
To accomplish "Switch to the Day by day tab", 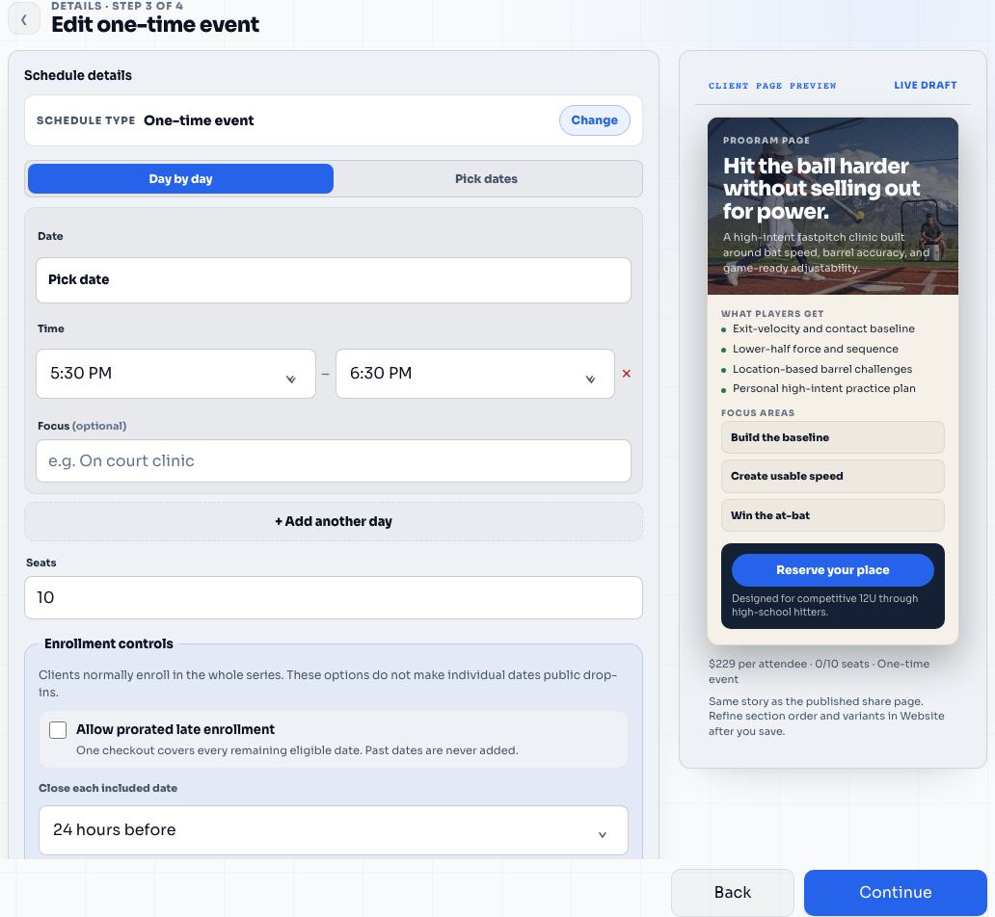I will tap(181, 179).
